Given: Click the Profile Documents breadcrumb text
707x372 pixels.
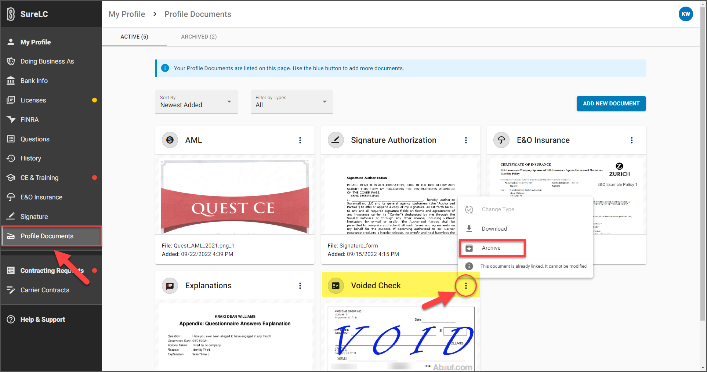Looking at the screenshot, I should coord(198,14).
